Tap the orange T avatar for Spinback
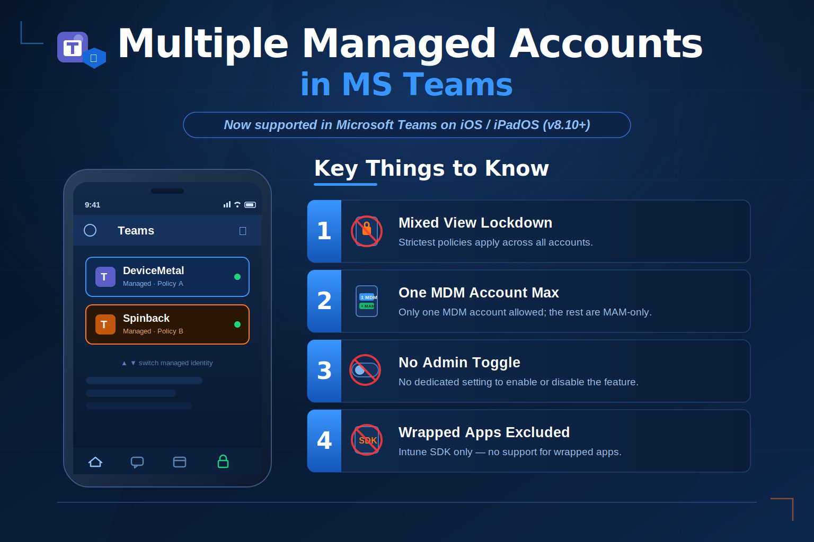 [105, 324]
